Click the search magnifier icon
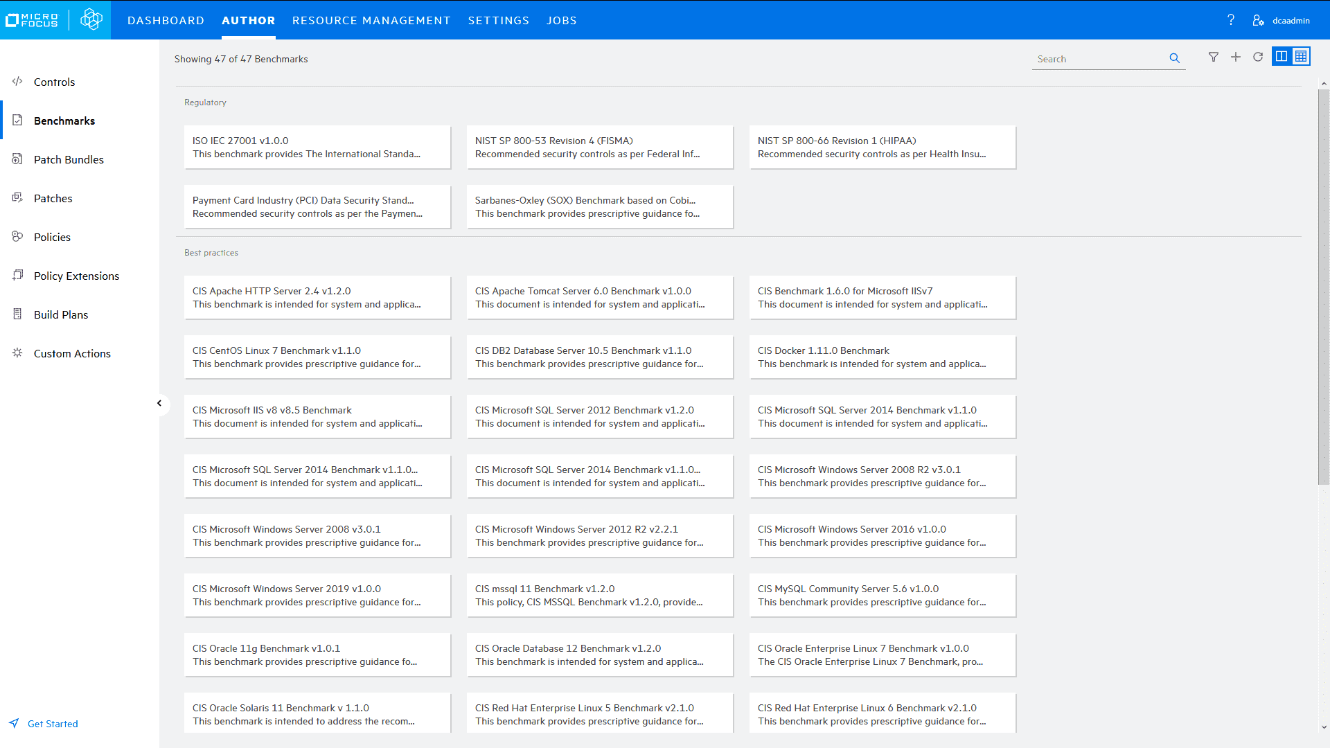The height and width of the screenshot is (748, 1330). [1174, 59]
